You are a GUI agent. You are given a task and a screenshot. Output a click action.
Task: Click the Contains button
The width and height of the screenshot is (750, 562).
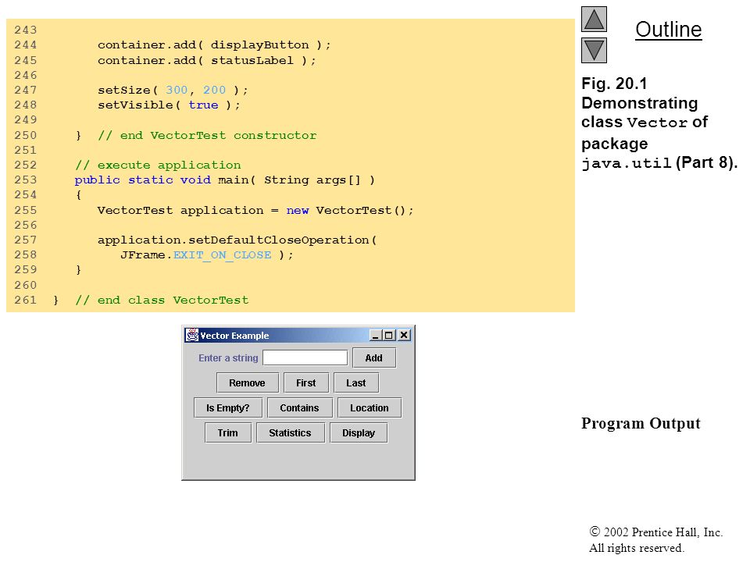299,407
